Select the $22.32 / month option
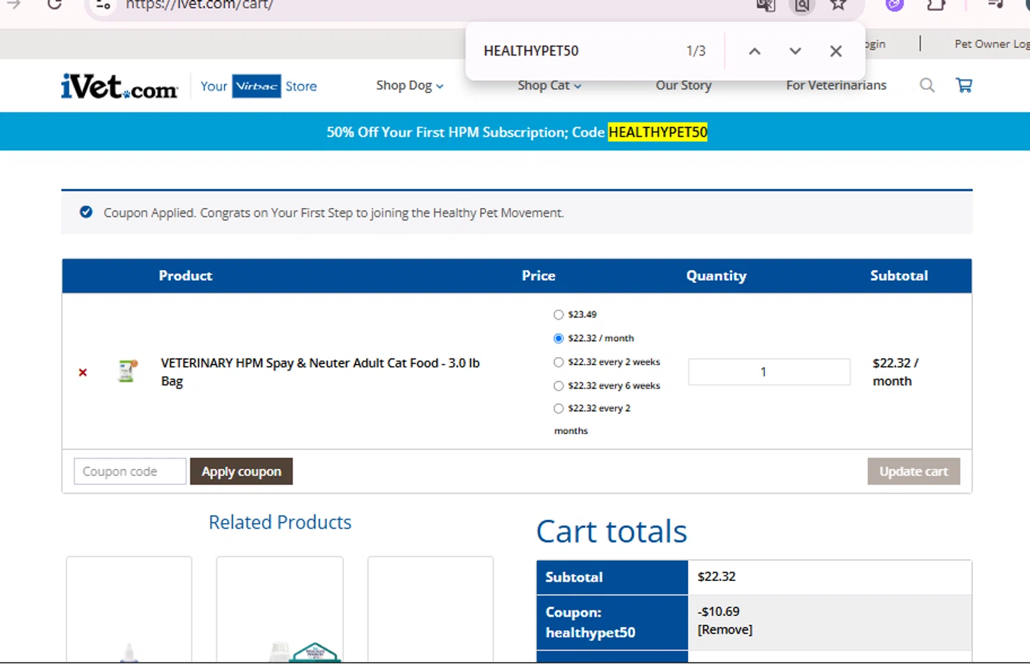 pyautogui.click(x=558, y=339)
